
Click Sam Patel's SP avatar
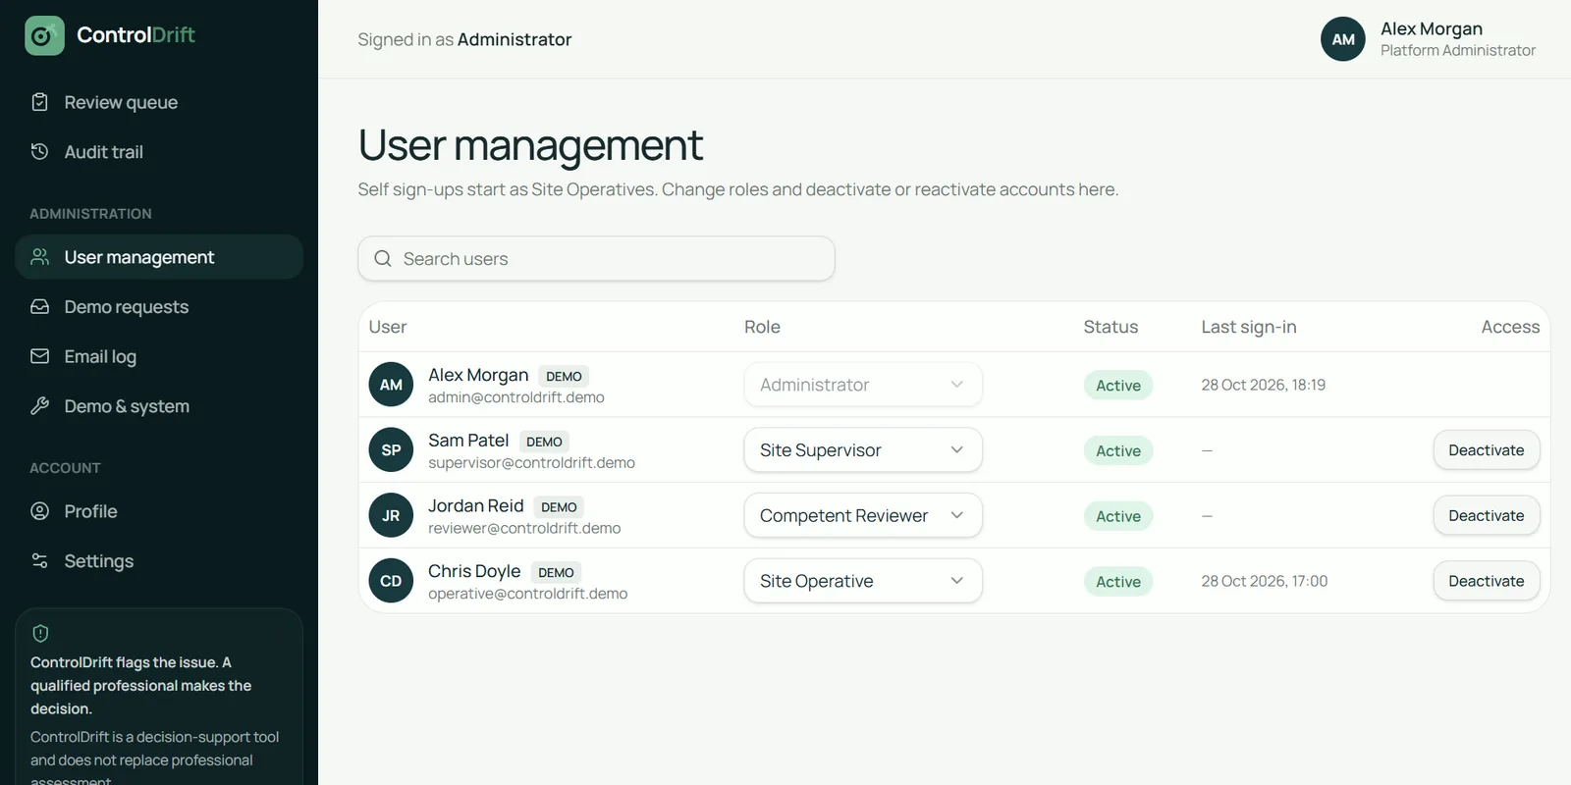click(391, 449)
